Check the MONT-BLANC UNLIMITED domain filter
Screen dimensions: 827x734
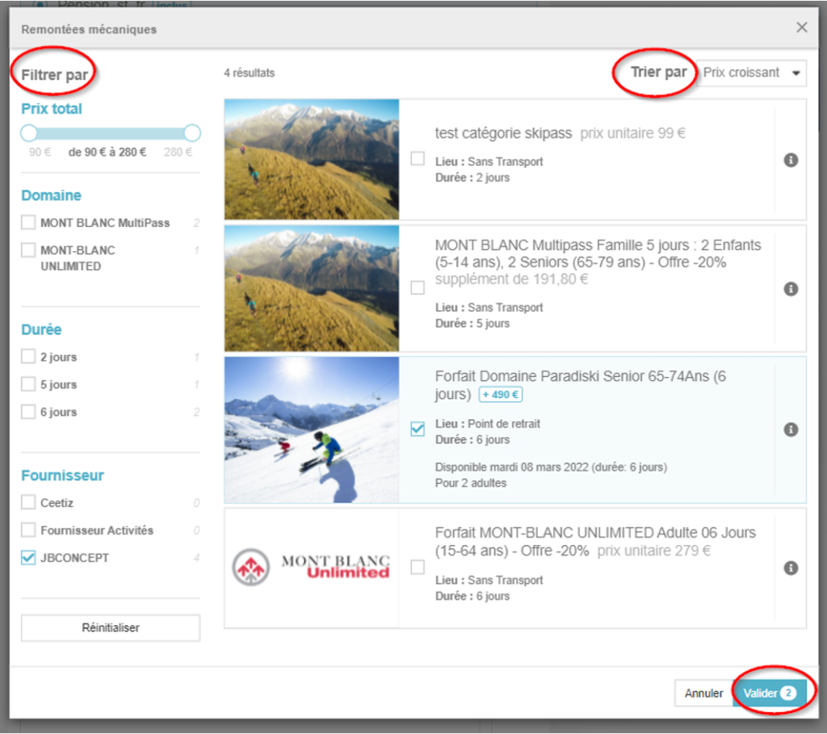(x=28, y=250)
